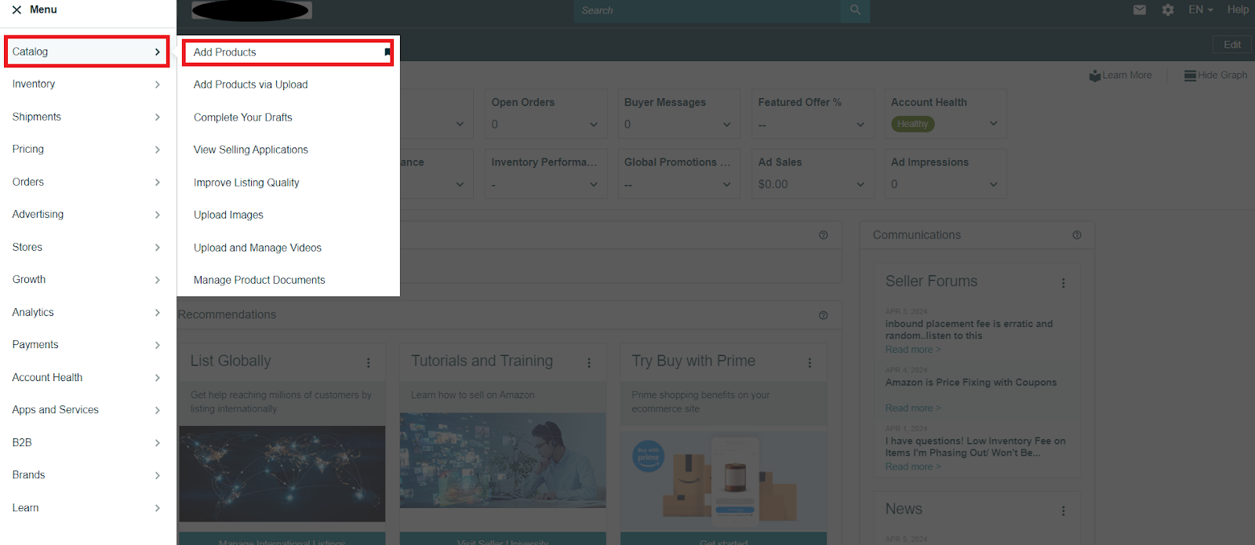This screenshot has height=545, width=1255.
Task: Click the Get started button
Action: click(x=723, y=540)
